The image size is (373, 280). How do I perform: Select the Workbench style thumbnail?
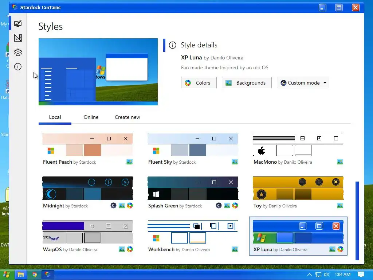(193, 232)
